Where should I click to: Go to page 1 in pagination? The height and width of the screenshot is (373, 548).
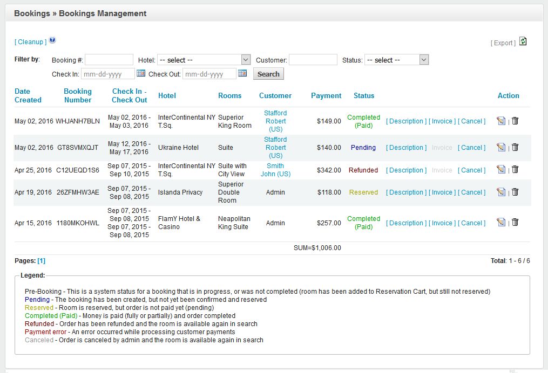(41, 261)
